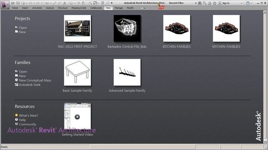
Task: Select the Text tool letter A icon
Action: pos(65,3)
